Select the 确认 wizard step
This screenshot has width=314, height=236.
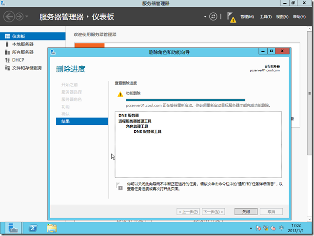(x=65, y=114)
